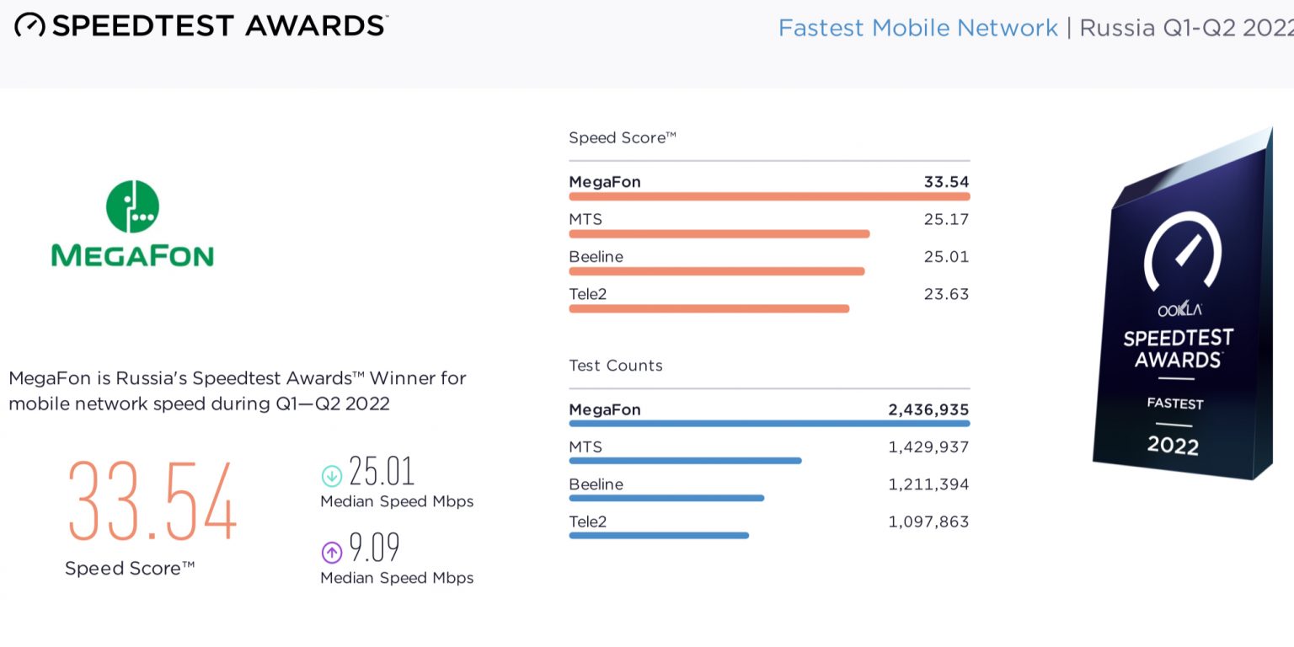Click the MegaFon orange speed score bar
Screen dimensions: 1294x647
click(769, 197)
